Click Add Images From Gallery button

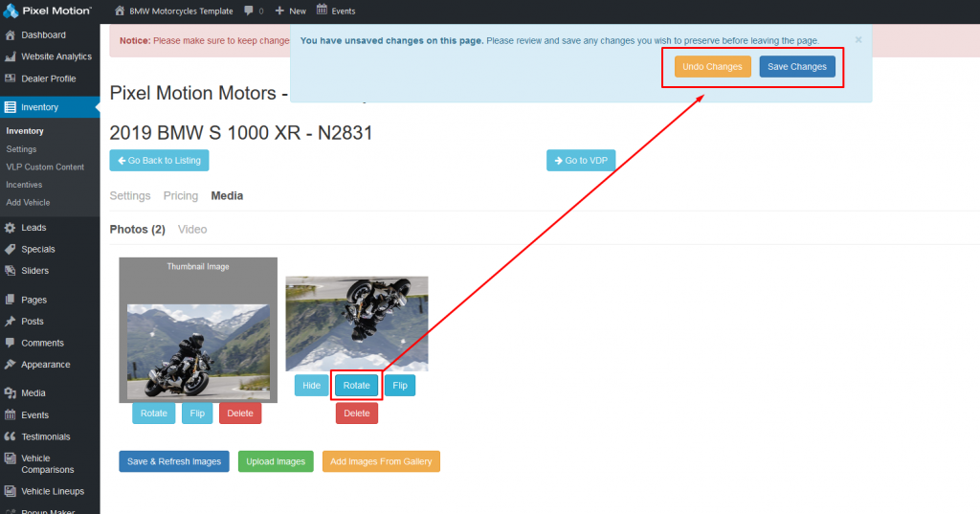[381, 461]
